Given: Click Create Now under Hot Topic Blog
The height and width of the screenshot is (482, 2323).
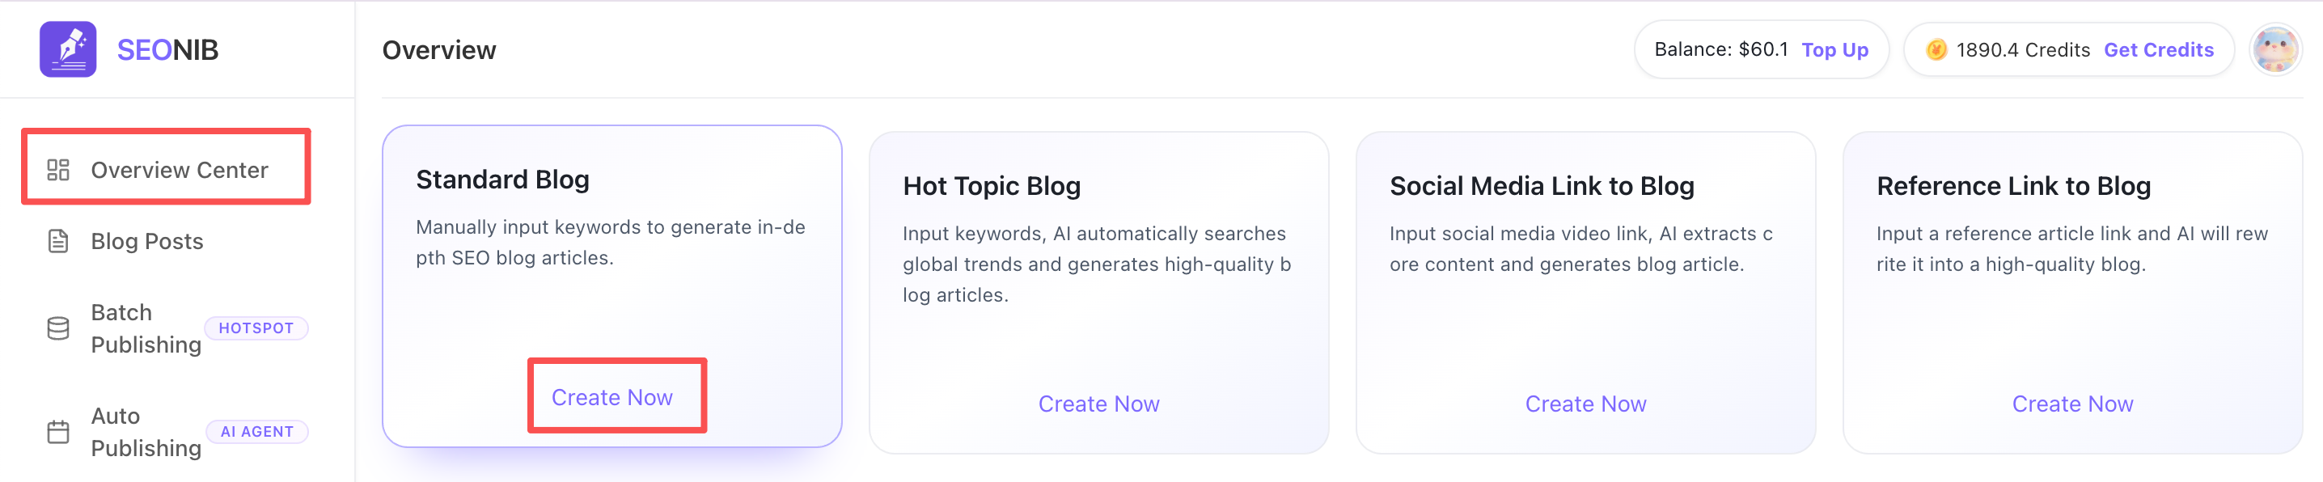Looking at the screenshot, I should 1098,404.
